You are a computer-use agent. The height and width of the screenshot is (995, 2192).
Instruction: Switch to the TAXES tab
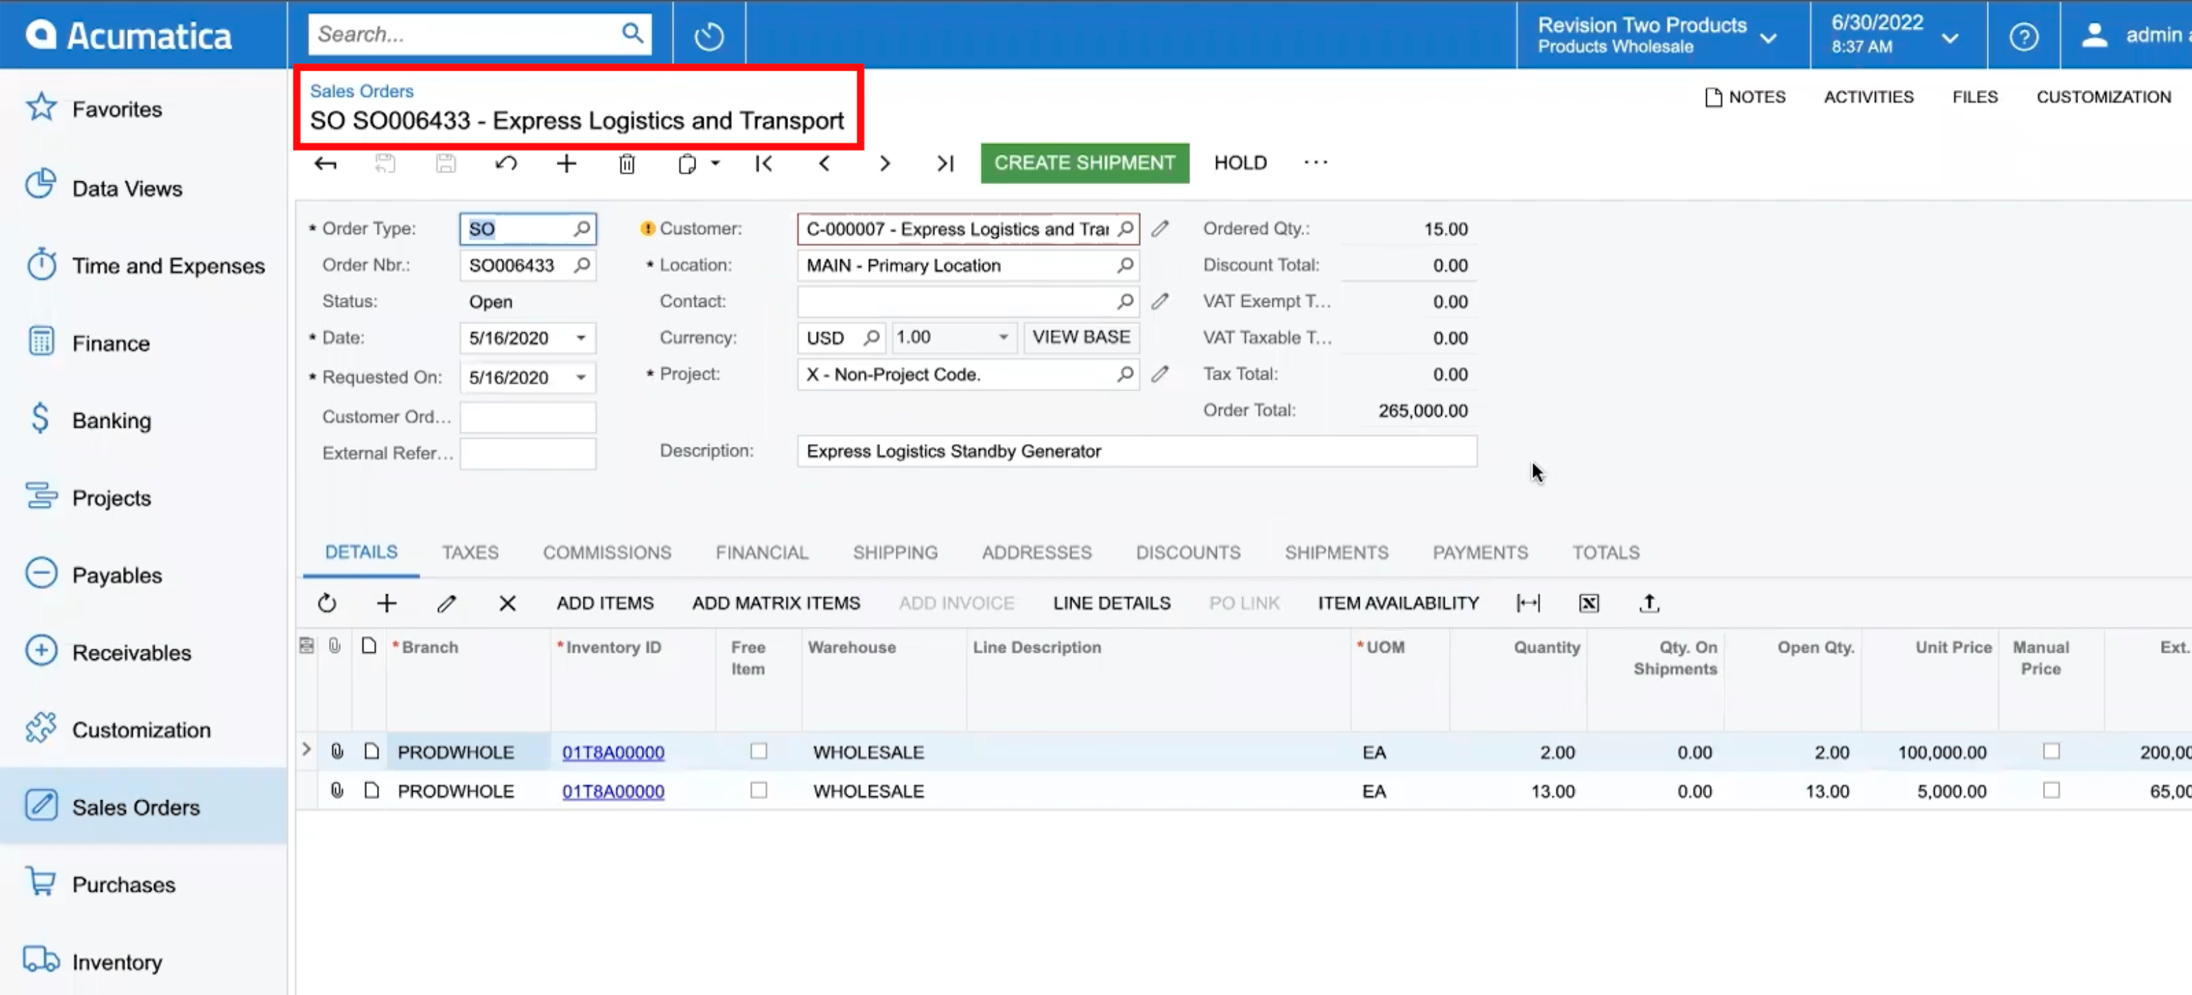[x=470, y=553]
